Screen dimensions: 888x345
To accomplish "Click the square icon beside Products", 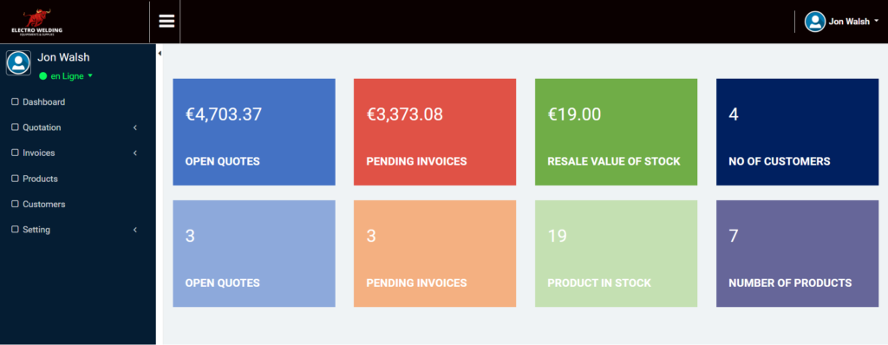I will [16, 179].
